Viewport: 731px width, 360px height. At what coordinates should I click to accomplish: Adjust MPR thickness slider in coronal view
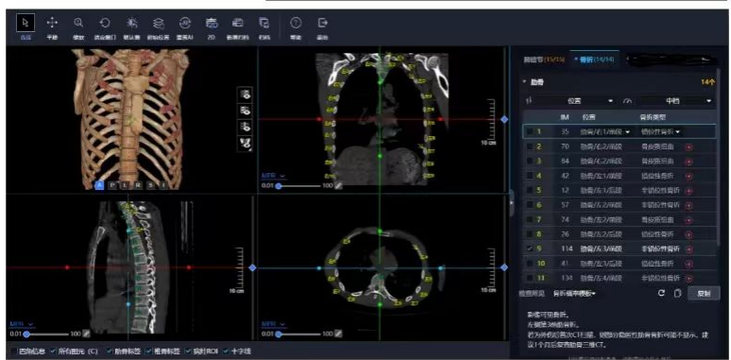[279, 186]
